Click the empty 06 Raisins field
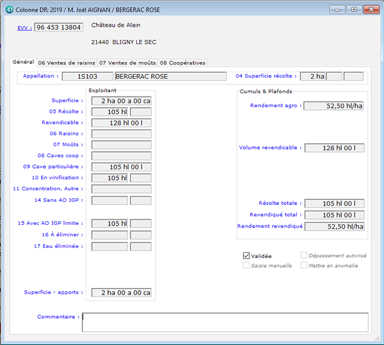Viewport: 384px width, 345px height. point(122,134)
